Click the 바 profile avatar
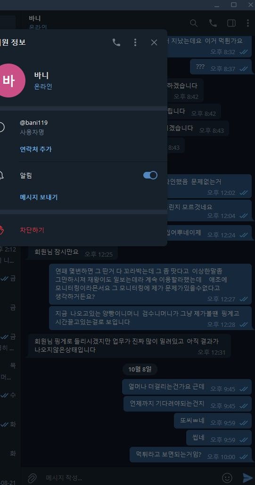This screenshot has height=485, width=255. 8,81
